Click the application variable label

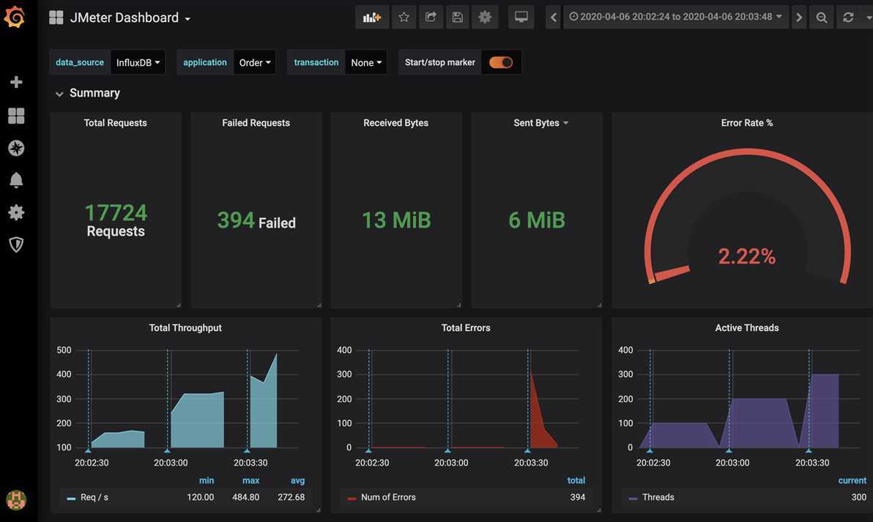pos(205,62)
